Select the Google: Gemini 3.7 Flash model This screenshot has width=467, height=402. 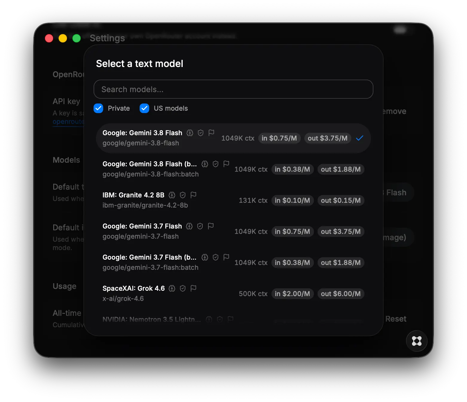click(233, 232)
